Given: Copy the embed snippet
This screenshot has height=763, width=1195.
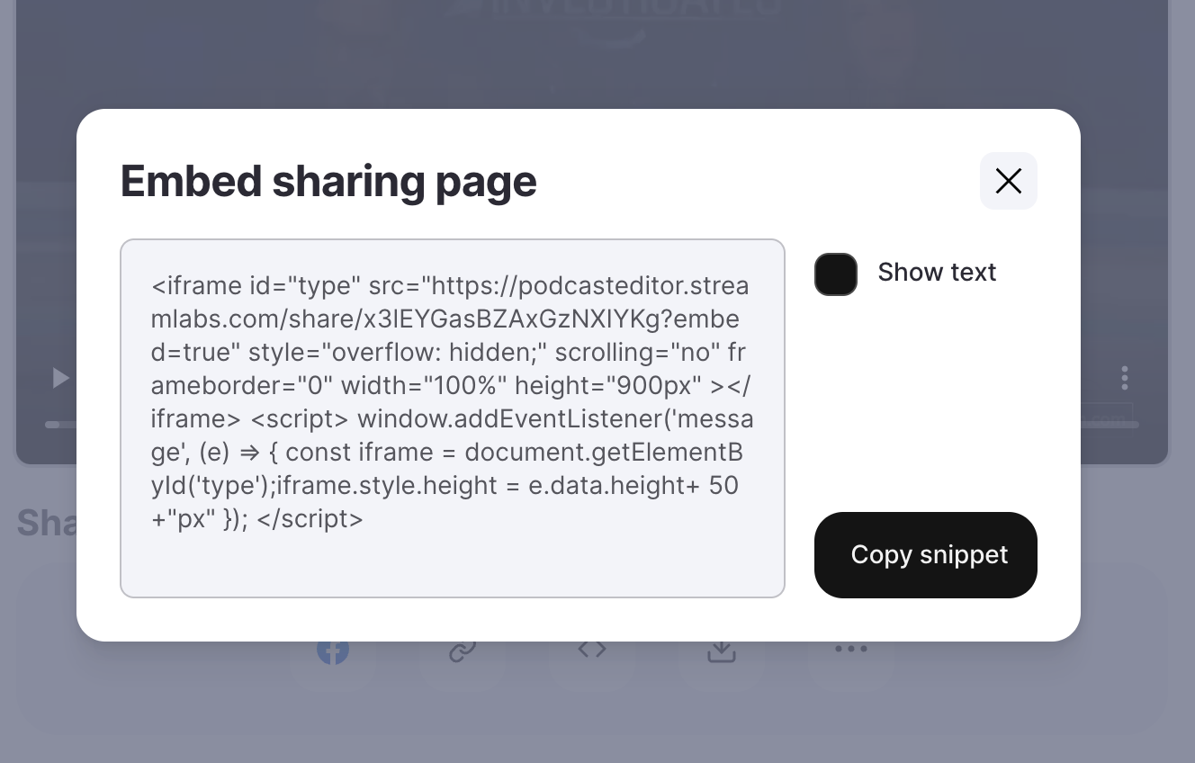Looking at the screenshot, I should (x=926, y=554).
